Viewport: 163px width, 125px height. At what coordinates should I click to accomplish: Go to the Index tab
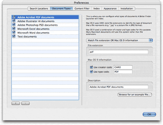click(x=96, y=9)
